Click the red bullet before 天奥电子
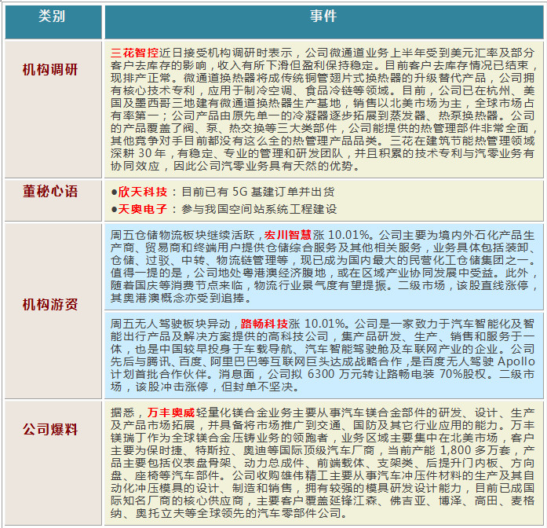 tap(115, 209)
